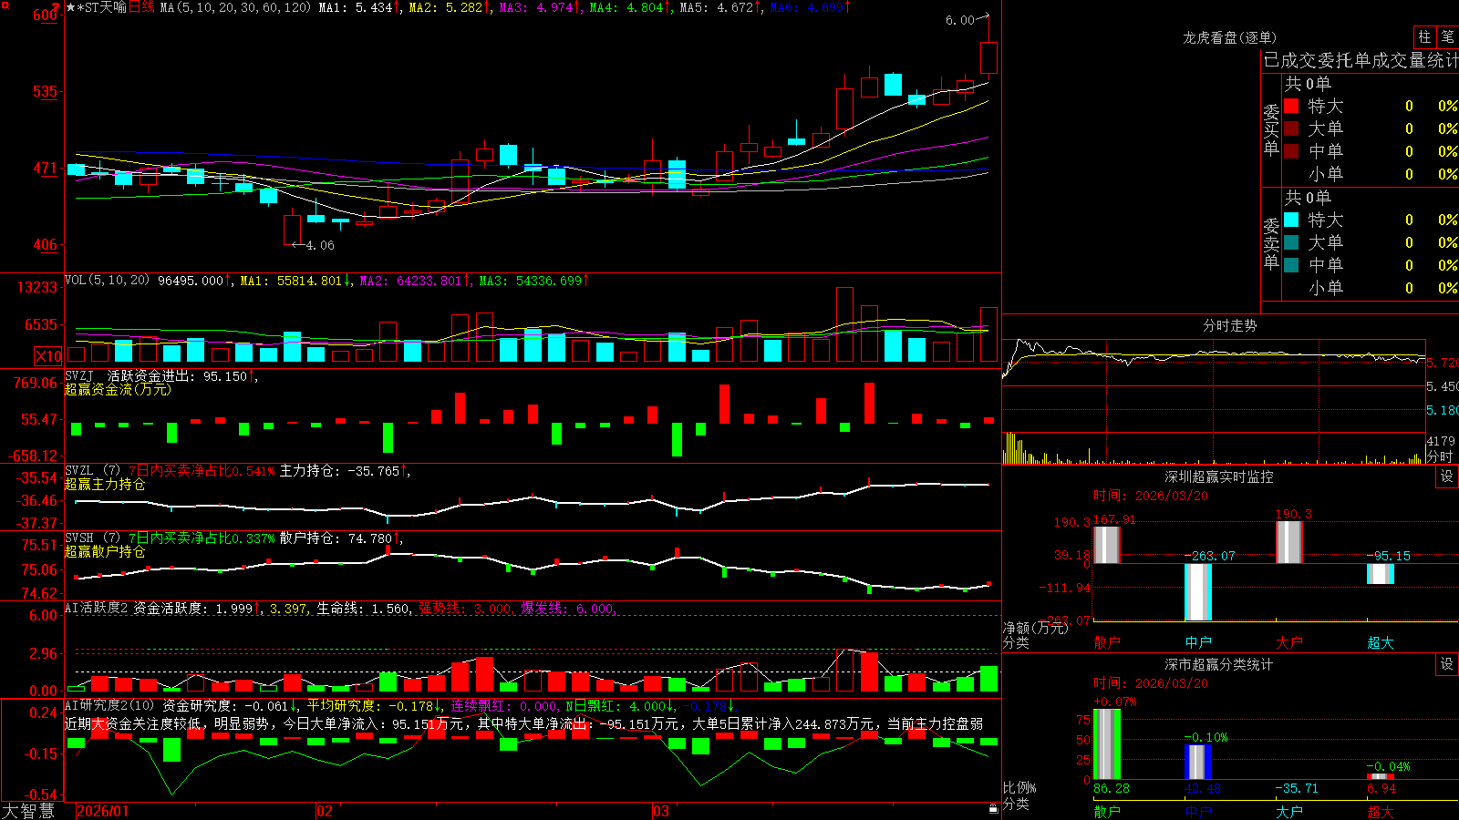This screenshot has height=820, width=1459.
Task: Click the 超赢主力持仓 label
Action: pos(105,484)
